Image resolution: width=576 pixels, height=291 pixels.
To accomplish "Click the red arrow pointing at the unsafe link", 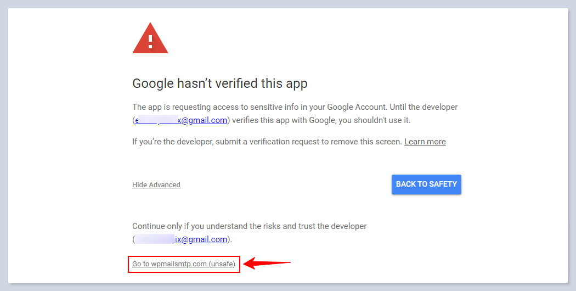I will 267,263.
